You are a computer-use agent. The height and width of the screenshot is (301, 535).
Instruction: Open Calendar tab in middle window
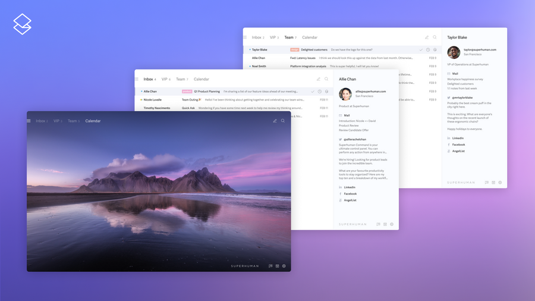[202, 79]
